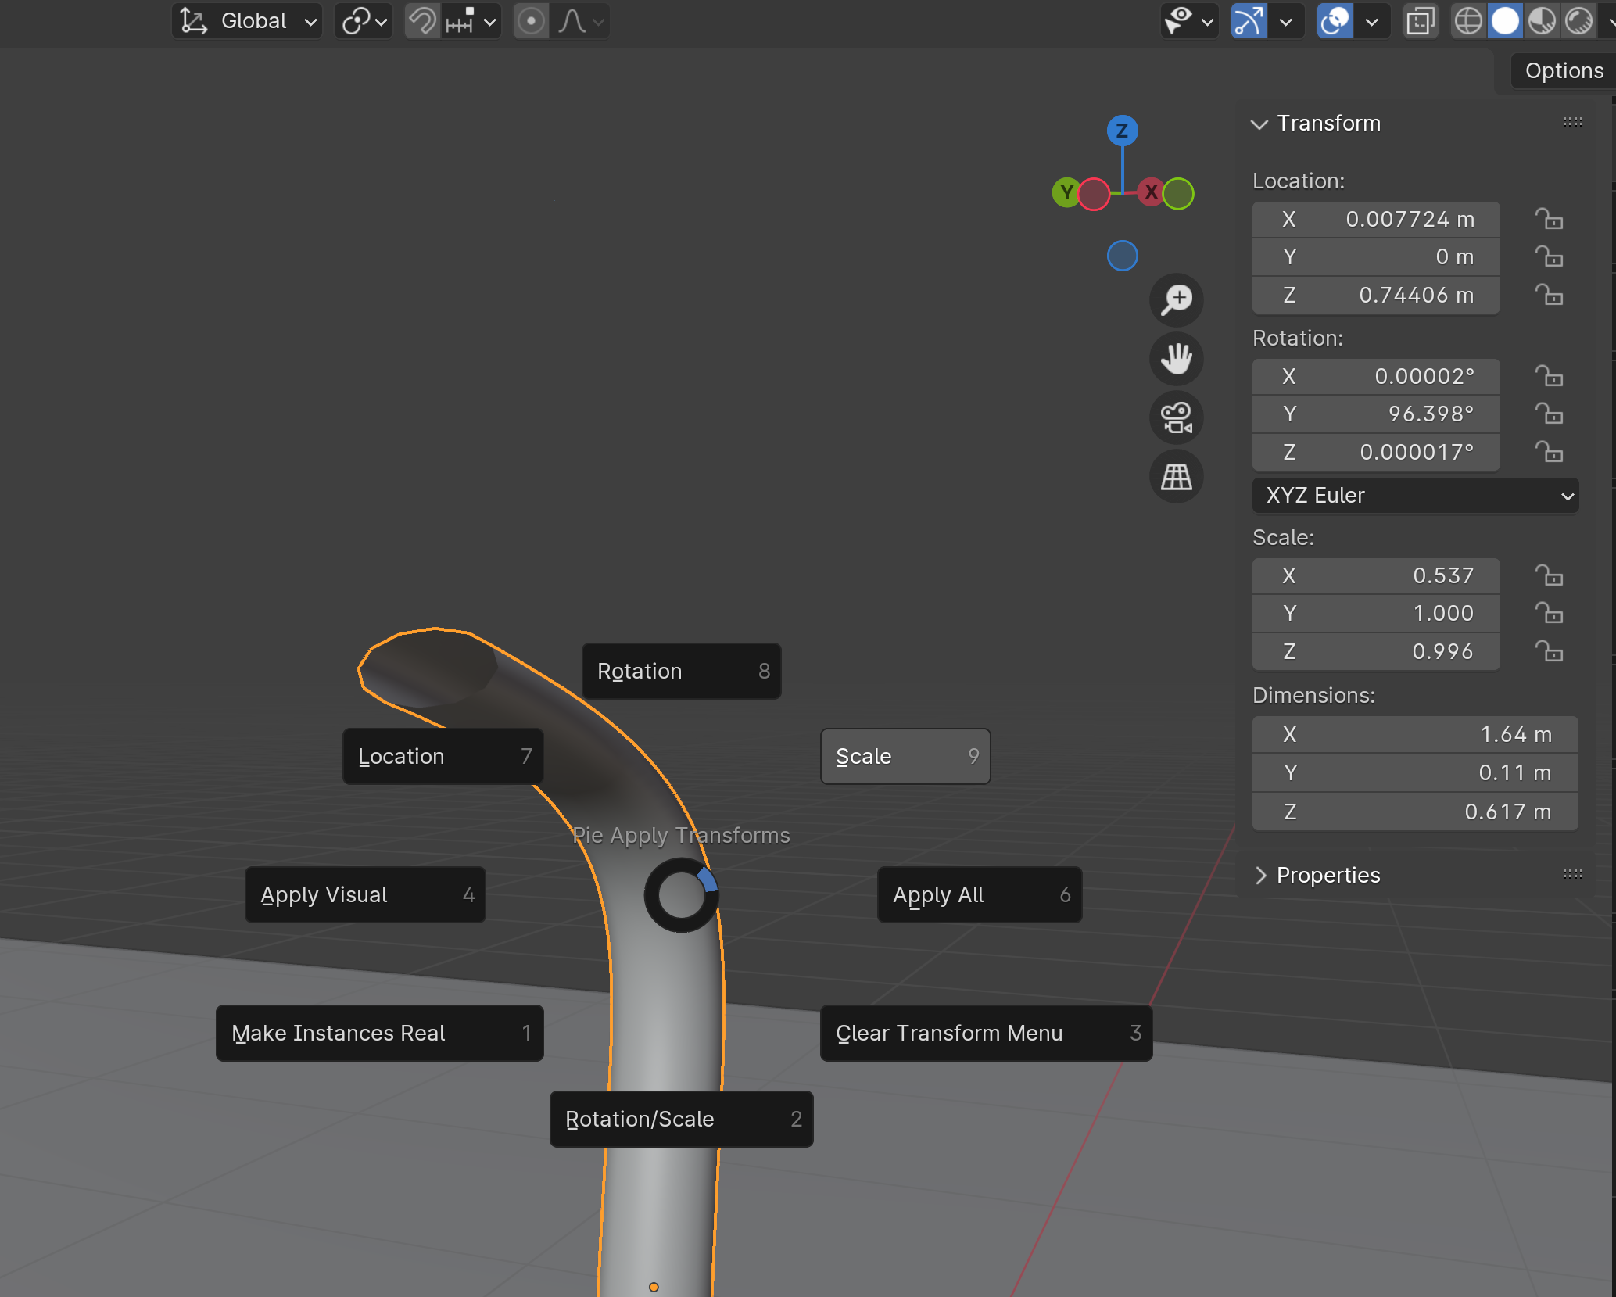Click the pan view hand icon

[1176, 359]
